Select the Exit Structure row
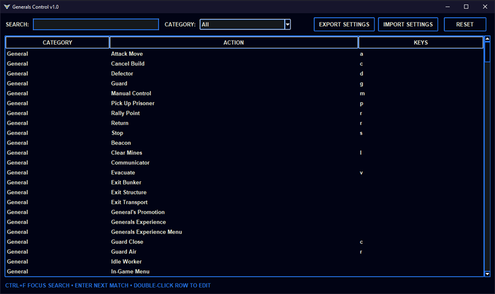This screenshot has width=495, height=294. point(244,192)
